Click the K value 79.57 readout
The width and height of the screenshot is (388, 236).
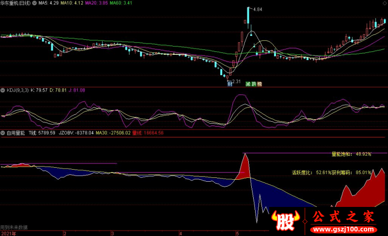pos(39,91)
